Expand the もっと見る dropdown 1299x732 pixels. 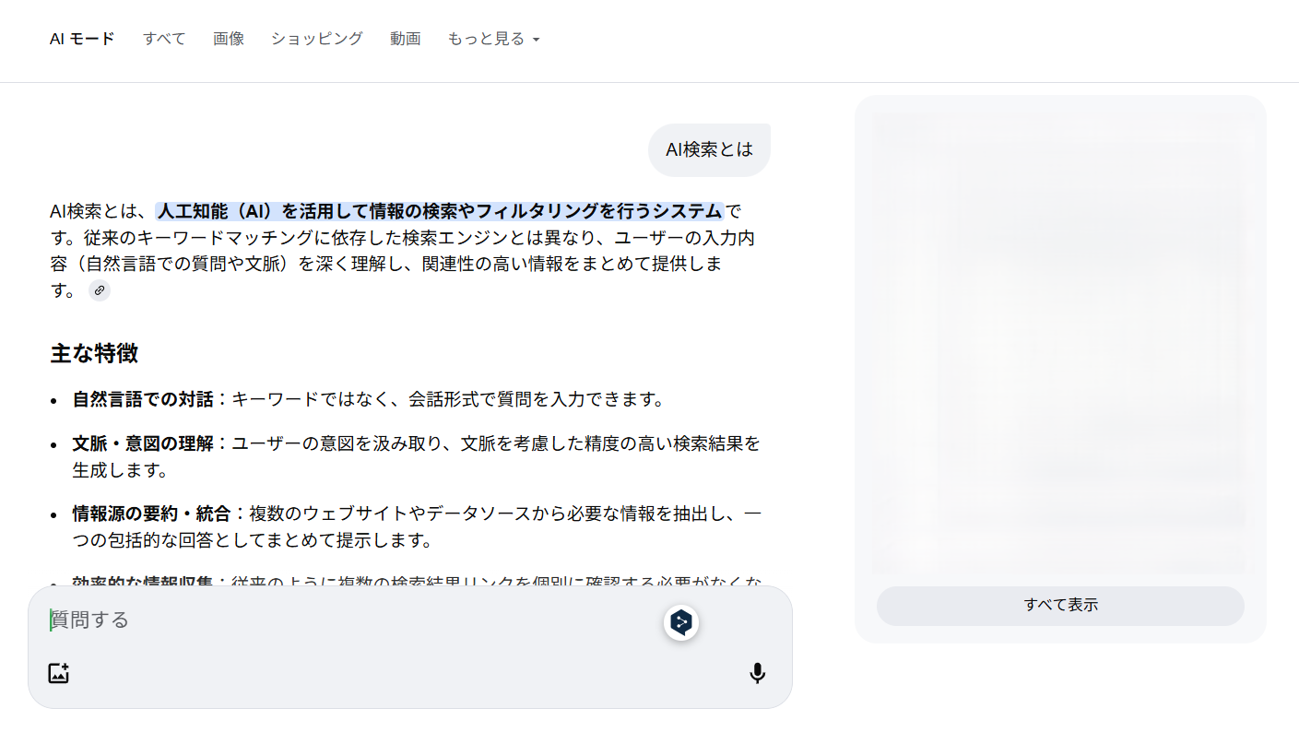click(x=493, y=39)
